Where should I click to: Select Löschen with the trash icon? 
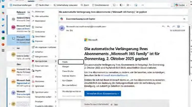[x=39, y=27]
